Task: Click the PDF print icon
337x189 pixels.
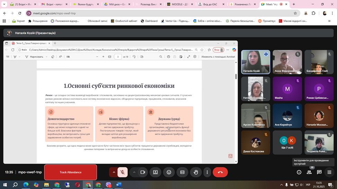Action: click(x=168, y=57)
